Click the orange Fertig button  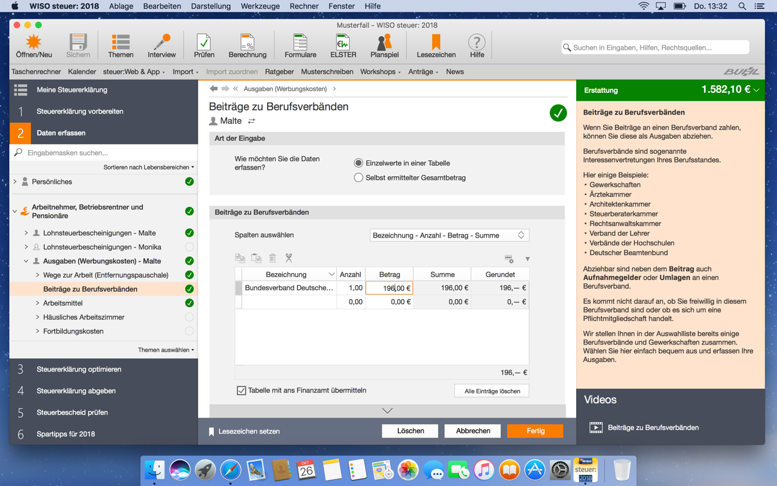click(x=535, y=431)
